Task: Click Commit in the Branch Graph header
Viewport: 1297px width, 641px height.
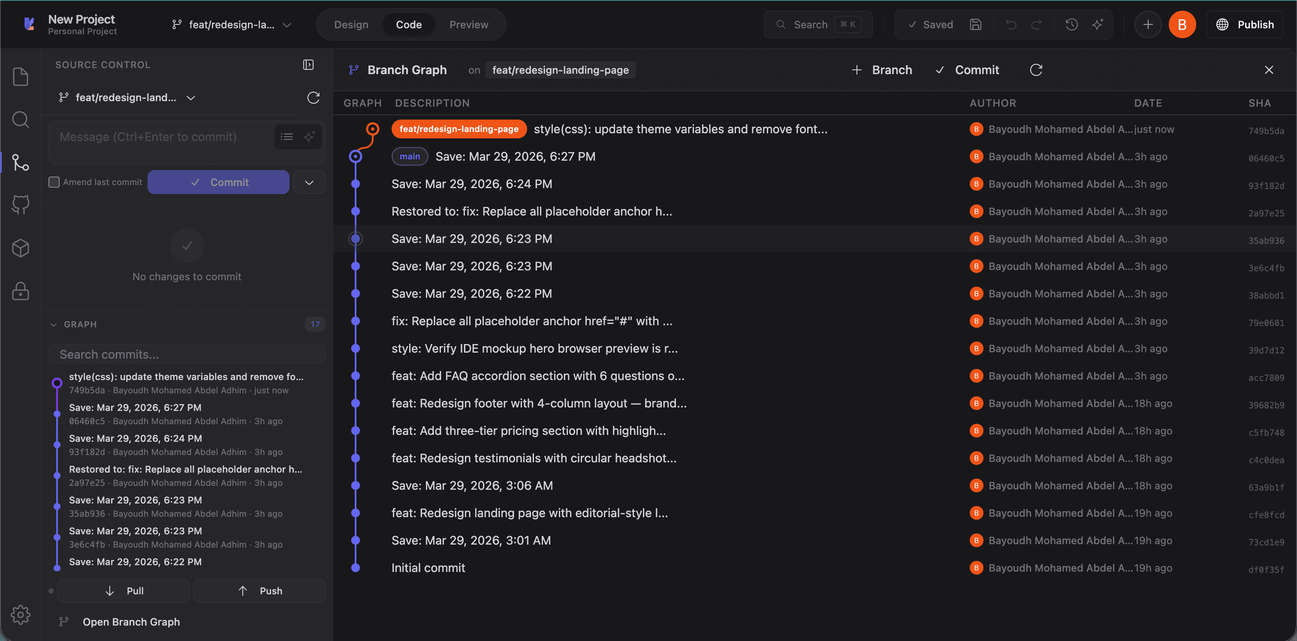Action: 967,69
